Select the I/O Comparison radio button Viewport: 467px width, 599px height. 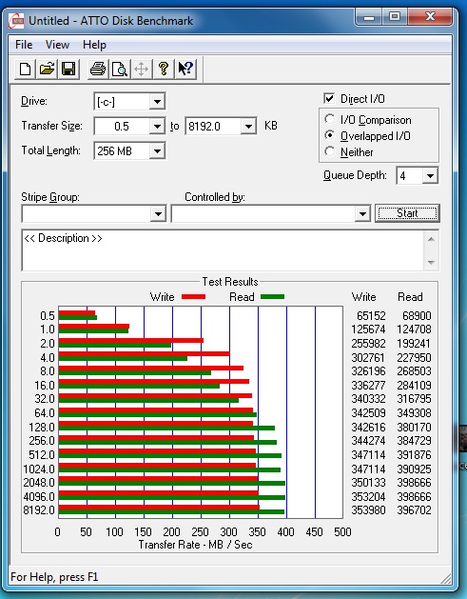[330, 119]
